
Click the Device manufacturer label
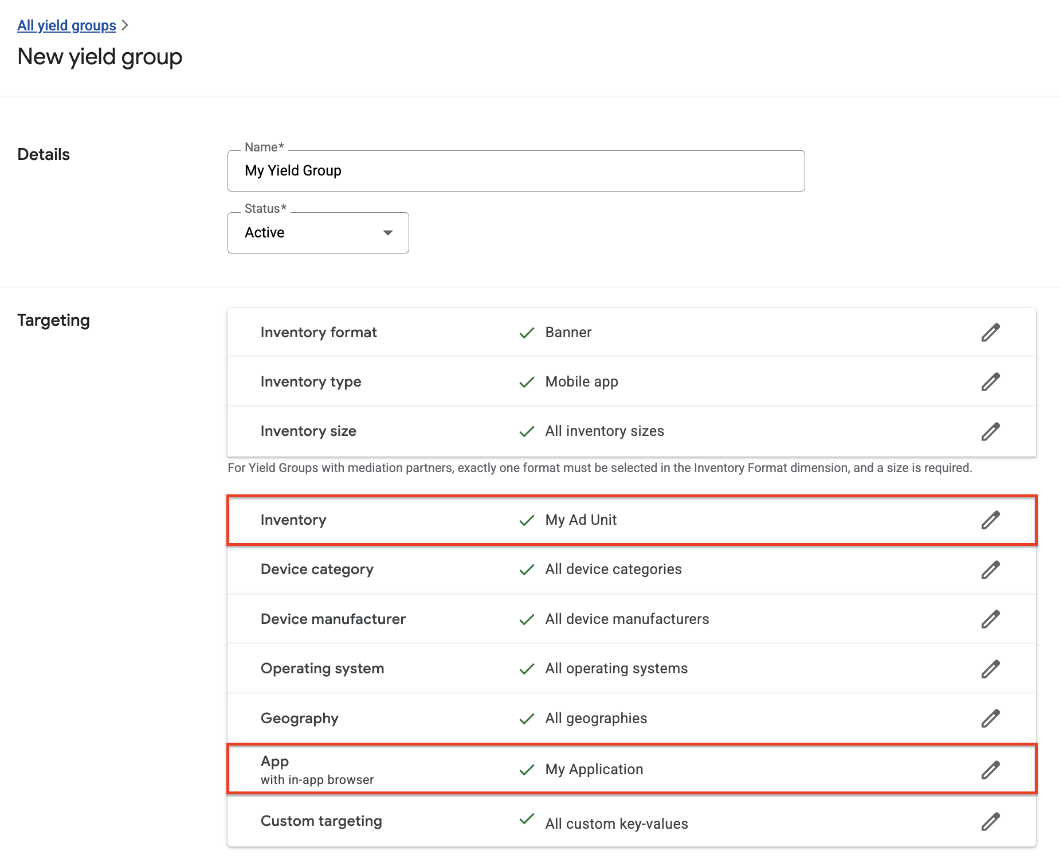coord(333,619)
